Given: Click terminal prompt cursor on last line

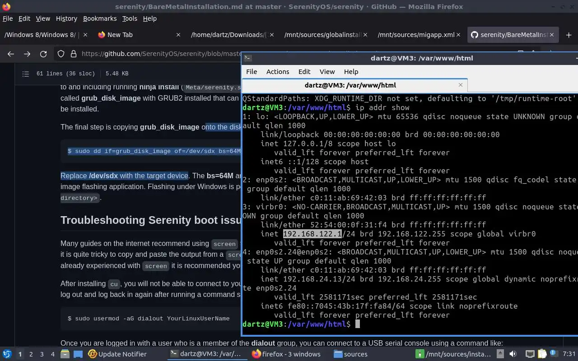Looking at the screenshot, I should pyautogui.click(x=358, y=324).
